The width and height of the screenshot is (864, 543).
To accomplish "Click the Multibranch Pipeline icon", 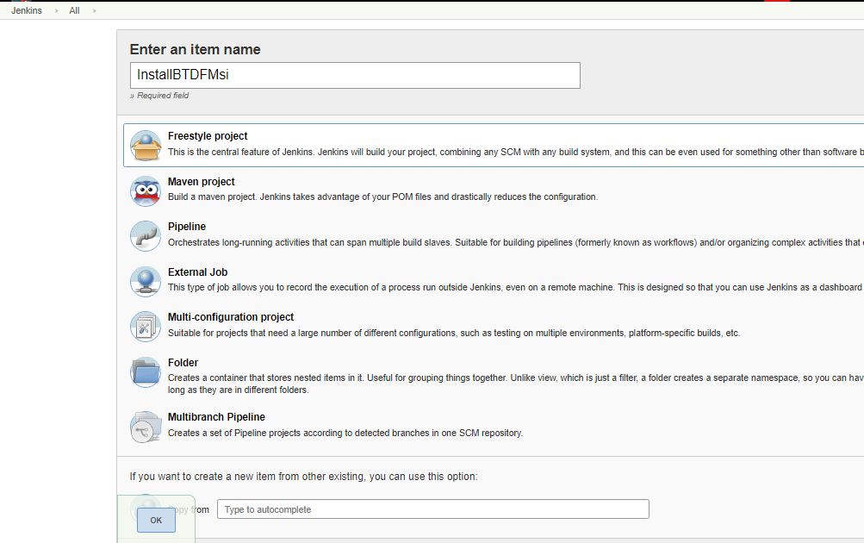I will coord(146,427).
